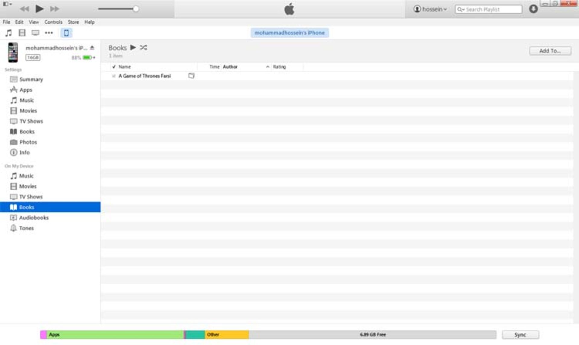Open the hossein account dropdown
Image resolution: width=579 pixels, height=345 pixels.
[x=430, y=9]
